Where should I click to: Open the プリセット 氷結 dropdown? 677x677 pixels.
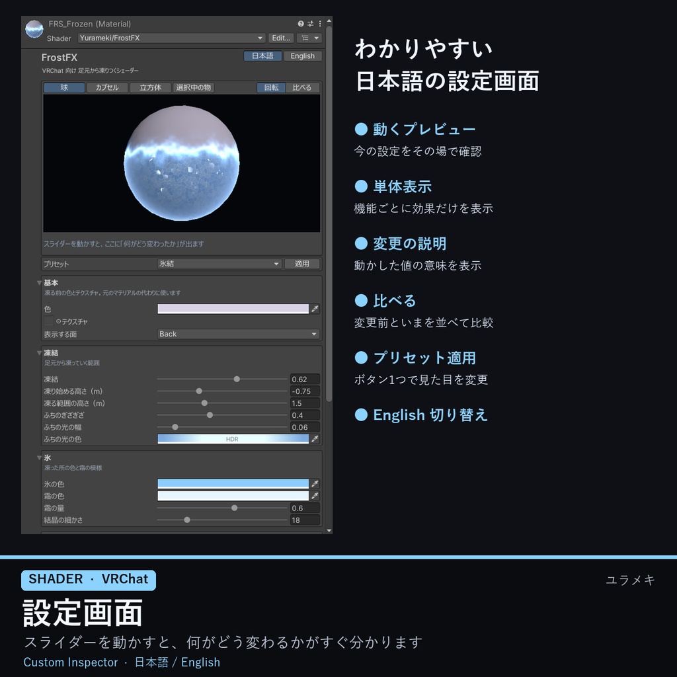[x=219, y=264]
